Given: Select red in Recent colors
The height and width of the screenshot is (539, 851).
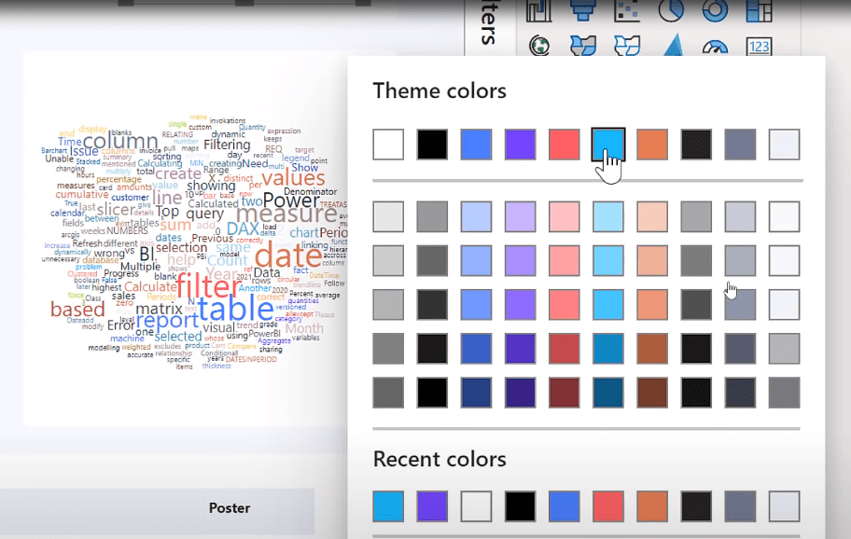Looking at the screenshot, I should point(607,506).
